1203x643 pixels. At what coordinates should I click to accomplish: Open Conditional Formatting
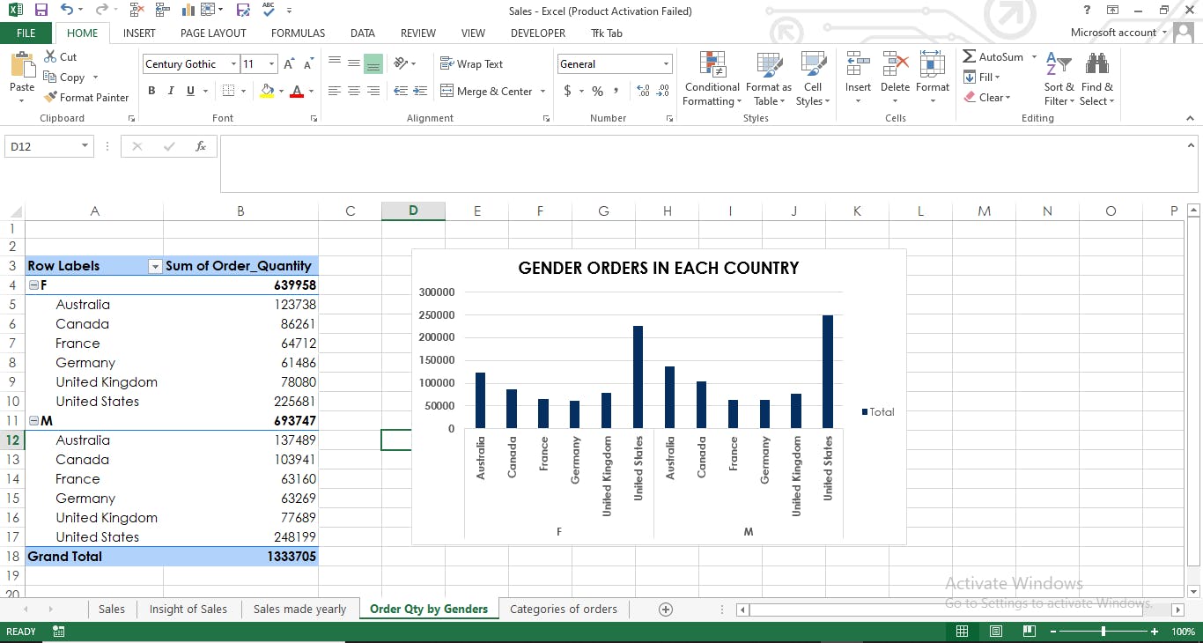[x=712, y=79]
